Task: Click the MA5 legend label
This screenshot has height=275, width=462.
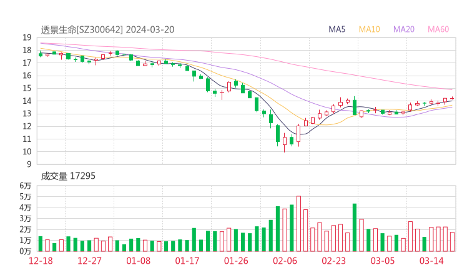Action: coord(337,29)
